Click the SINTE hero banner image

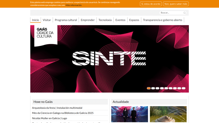(x=109, y=59)
